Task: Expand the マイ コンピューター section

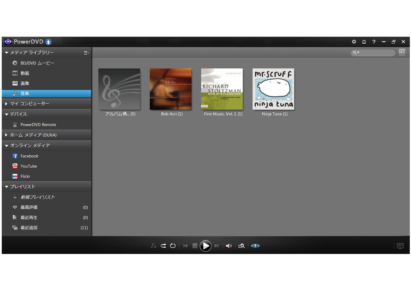Action: pyautogui.click(x=6, y=104)
